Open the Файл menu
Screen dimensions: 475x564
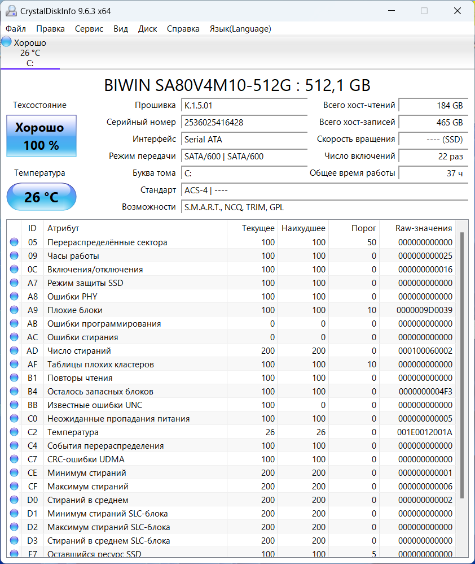[16, 29]
